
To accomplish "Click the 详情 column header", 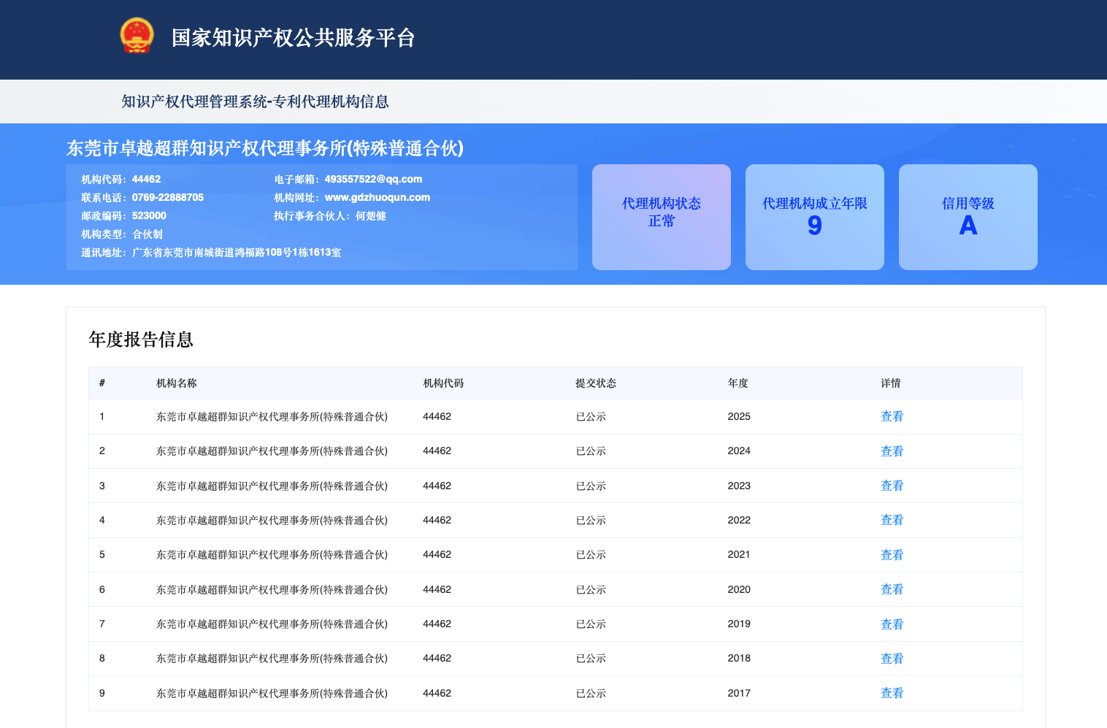I will click(x=891, y=383).
